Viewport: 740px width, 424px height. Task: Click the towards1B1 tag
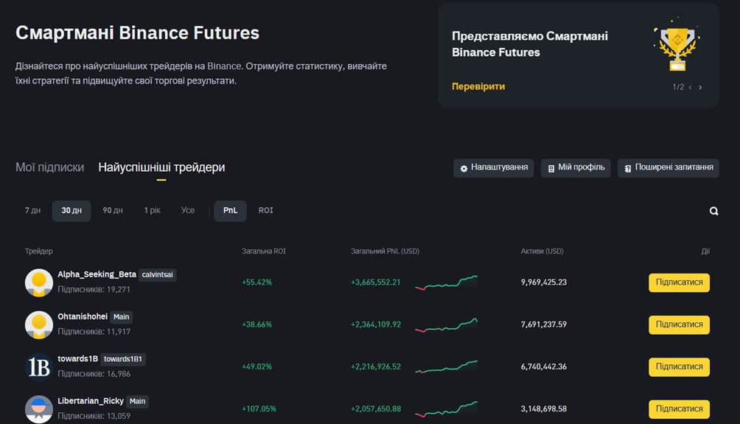(122, 359)
